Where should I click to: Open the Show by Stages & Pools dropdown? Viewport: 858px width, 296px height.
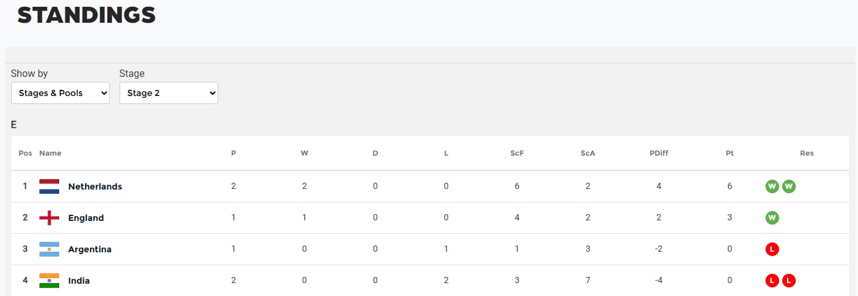tap(60, 93)
